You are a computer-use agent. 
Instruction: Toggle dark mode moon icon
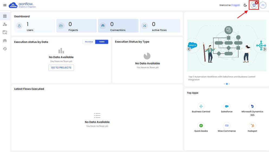click(245, 5)
